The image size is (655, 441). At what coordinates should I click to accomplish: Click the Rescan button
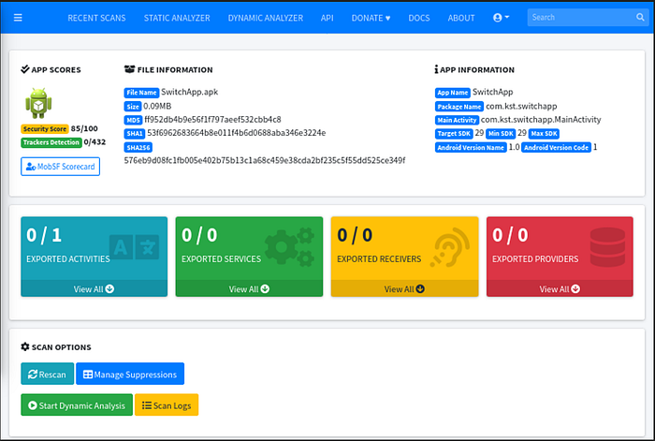point(47,374)
